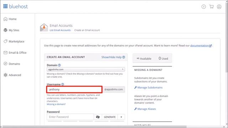The image size is (228, 128).
Task: Open the ajgodinho.com Domain dropdown
Action: point(86,69)
